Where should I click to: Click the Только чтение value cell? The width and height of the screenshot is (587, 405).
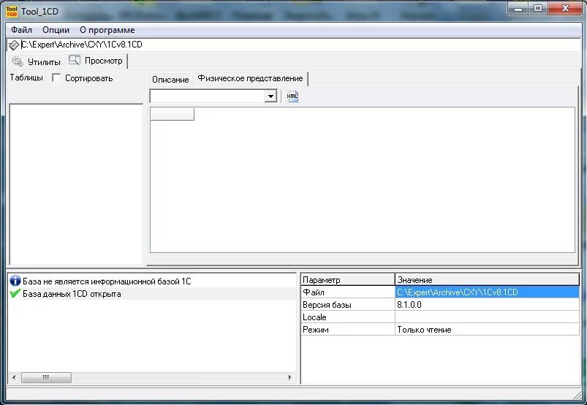487,330
